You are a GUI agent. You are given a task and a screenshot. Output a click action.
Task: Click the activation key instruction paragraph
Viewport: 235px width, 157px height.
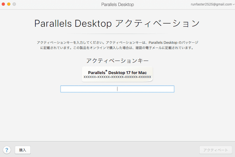pyautogui.click(x=117, y=45)
